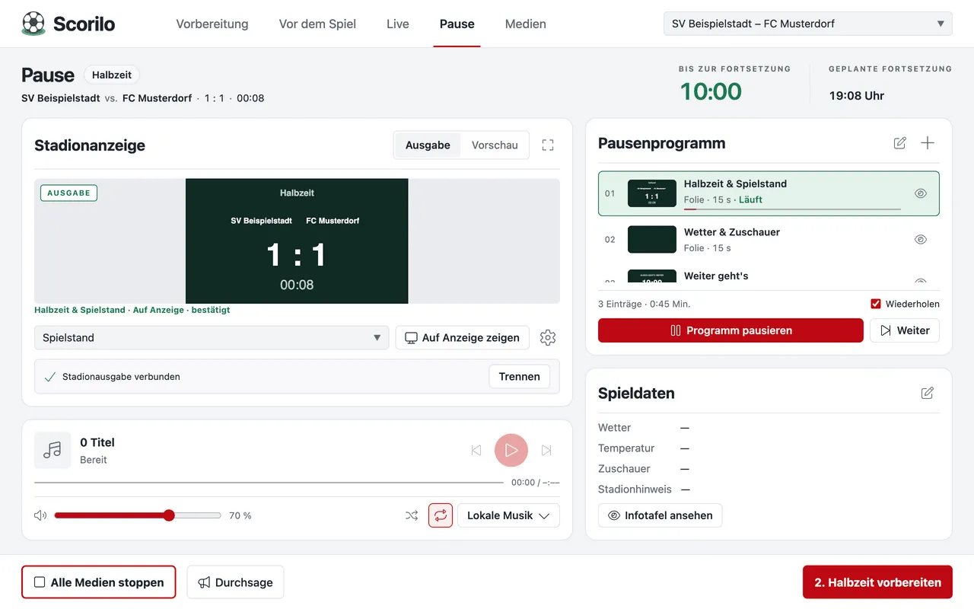This screenshot has height=609, width=974.
Task: Click the Temperatur field in Spieldaten
Action: pos(769,448)
